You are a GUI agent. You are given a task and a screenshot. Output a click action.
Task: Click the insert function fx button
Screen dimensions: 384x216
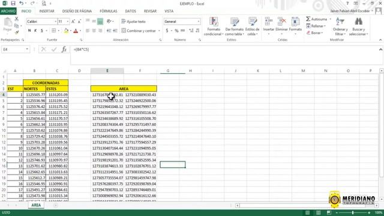64,49
